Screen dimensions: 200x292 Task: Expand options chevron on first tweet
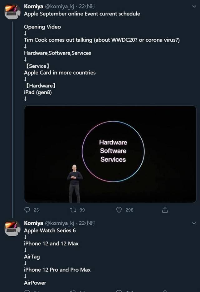(194, 7)
